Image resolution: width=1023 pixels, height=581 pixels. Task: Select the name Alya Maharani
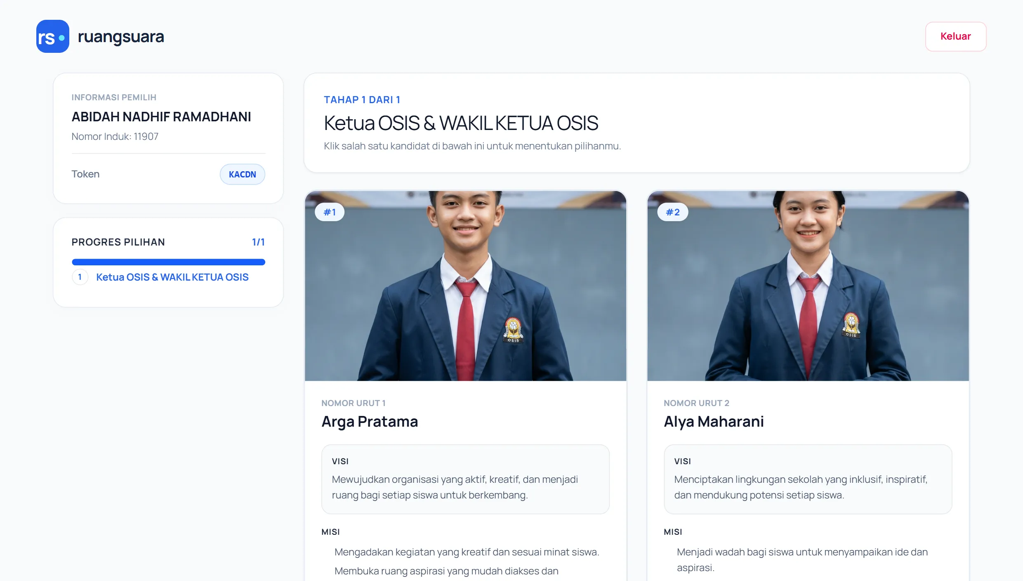[714, 421]
